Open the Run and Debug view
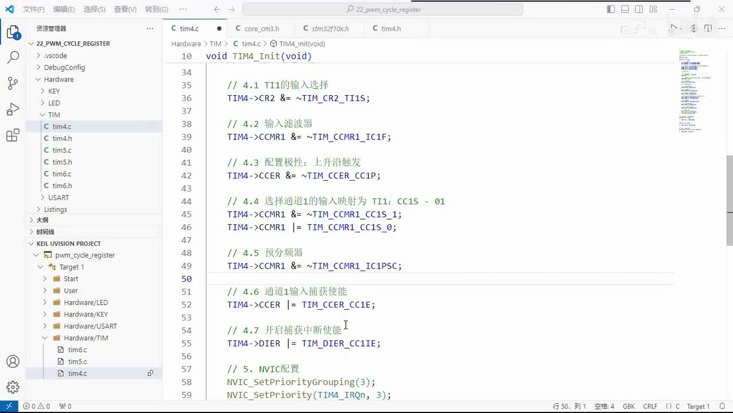733x413 pixels. click(13, 110)
